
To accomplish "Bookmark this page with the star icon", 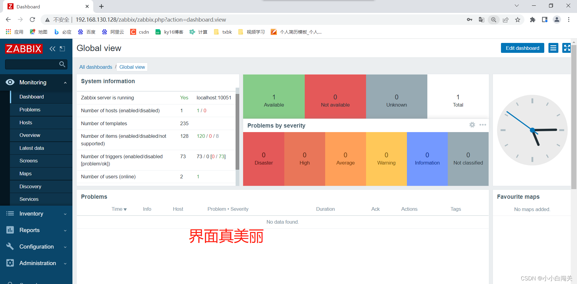I will (517, 20).
